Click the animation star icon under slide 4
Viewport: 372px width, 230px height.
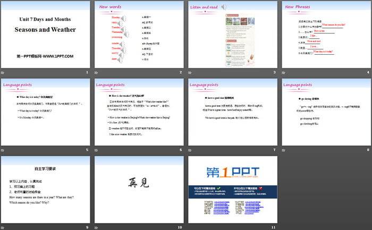pos(283,73)
